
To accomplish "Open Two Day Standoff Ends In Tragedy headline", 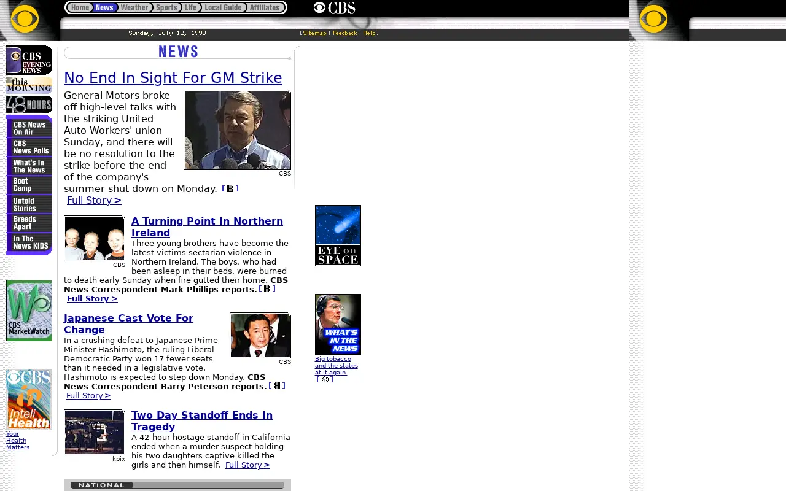I will [202, 421].
